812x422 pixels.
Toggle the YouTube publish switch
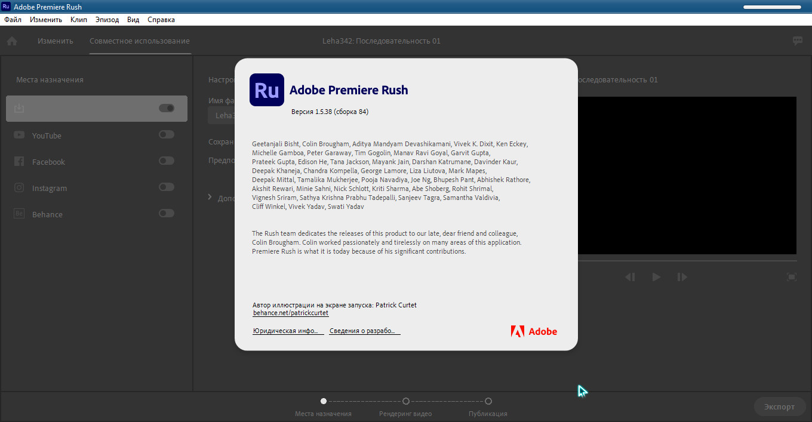pyautogui.click(x=167, y=135)
